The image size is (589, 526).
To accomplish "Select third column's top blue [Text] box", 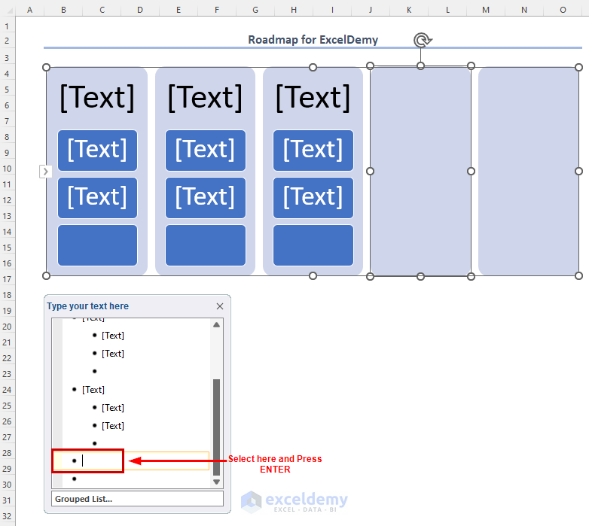I will click(313, 150).
